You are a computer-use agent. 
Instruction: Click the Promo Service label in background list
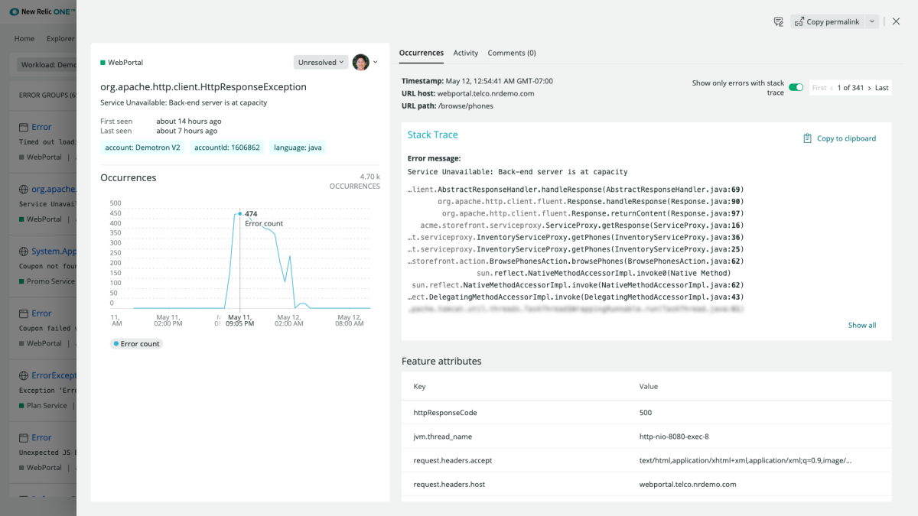click(50, 281)
